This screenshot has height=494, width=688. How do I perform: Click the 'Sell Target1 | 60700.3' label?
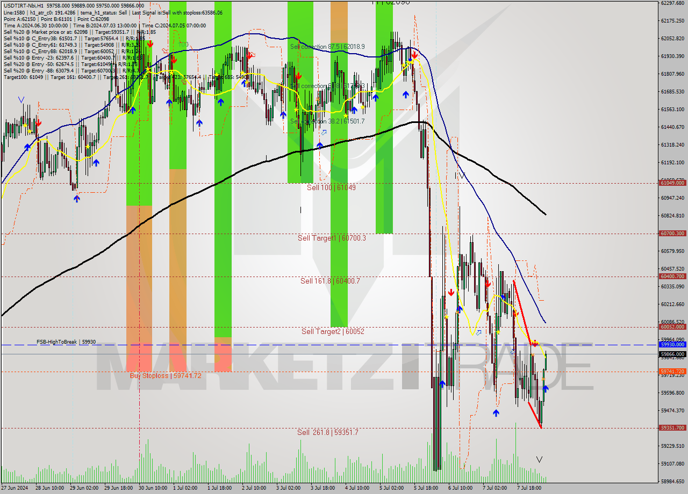pyautogui.click(x=332, y=237)
